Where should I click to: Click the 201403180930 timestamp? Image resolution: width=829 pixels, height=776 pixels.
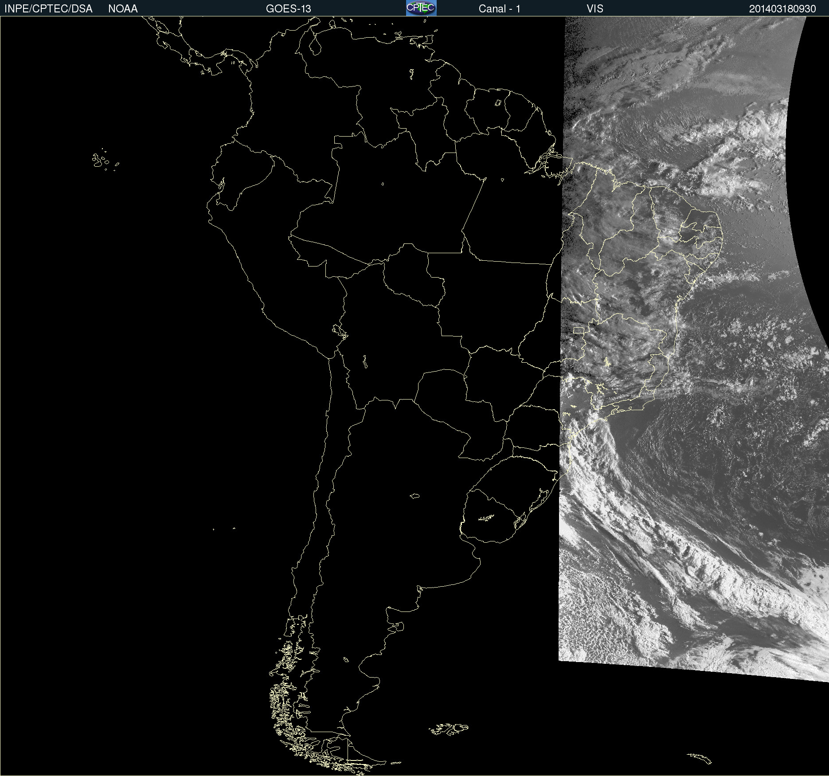782,9
